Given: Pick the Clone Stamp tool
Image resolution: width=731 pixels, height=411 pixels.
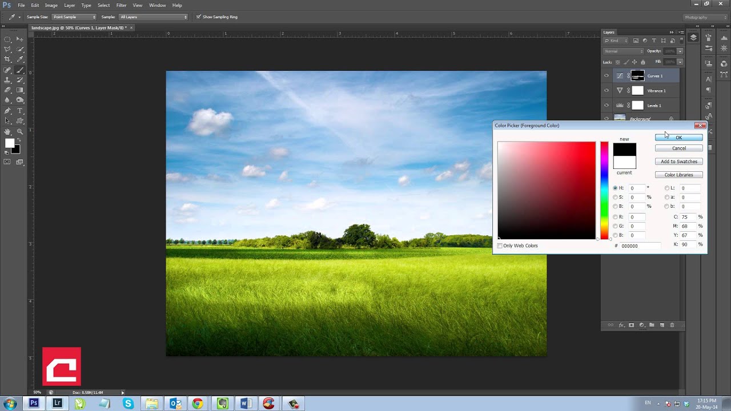Looking at the screenshot, I should (x=7, y=80).
